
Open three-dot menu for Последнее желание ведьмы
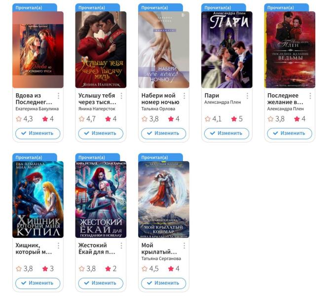[x=310, y=96]
